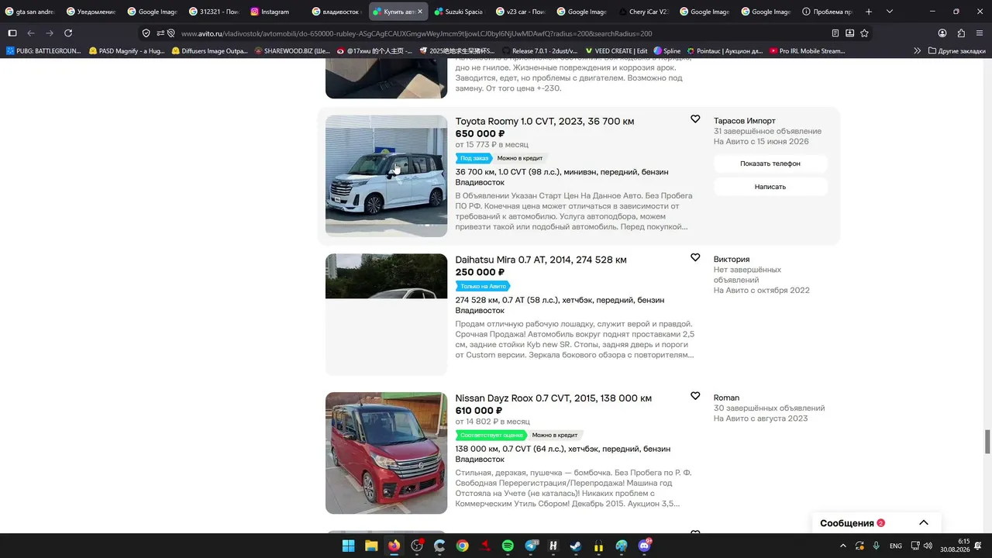Open the Nissan Dayz Roox photo thumbnail
Viewport: 992px width, 558px height.
tap(387, 453)
